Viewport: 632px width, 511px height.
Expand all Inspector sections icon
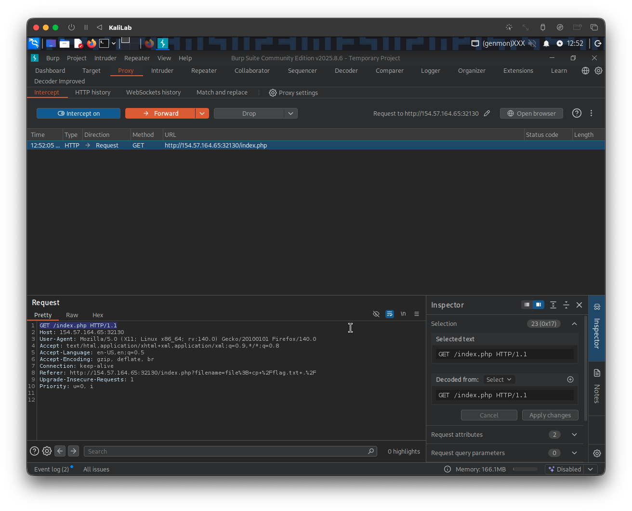click(553, 305)
